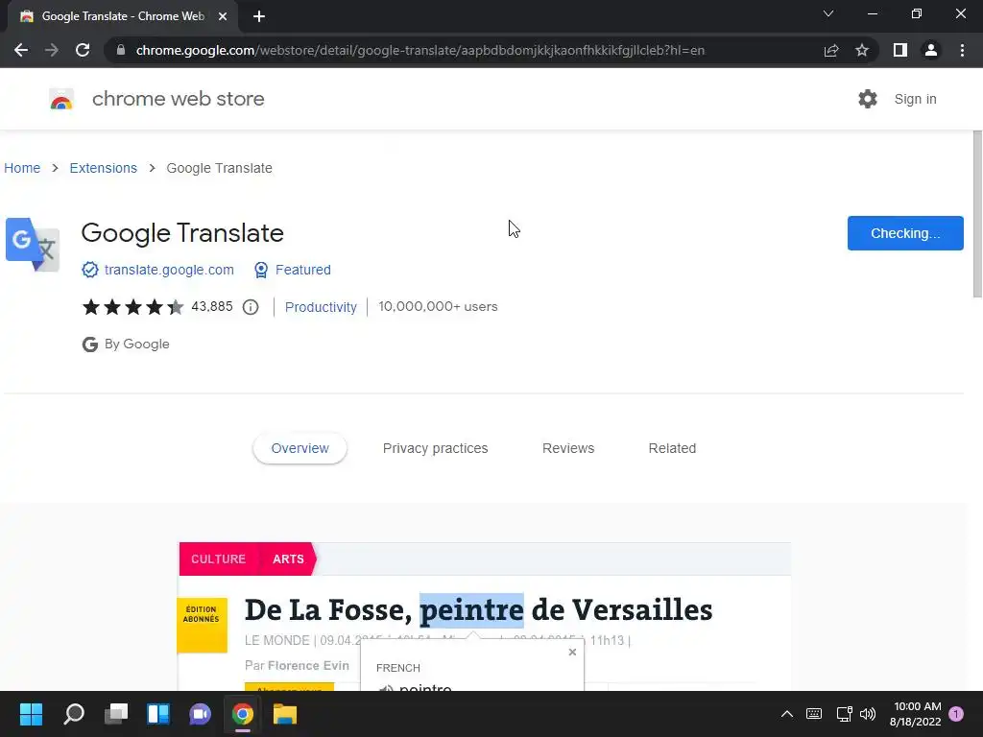Show hidden system tray icons
This screenshot has width=983, height=737.
[787, 714]
